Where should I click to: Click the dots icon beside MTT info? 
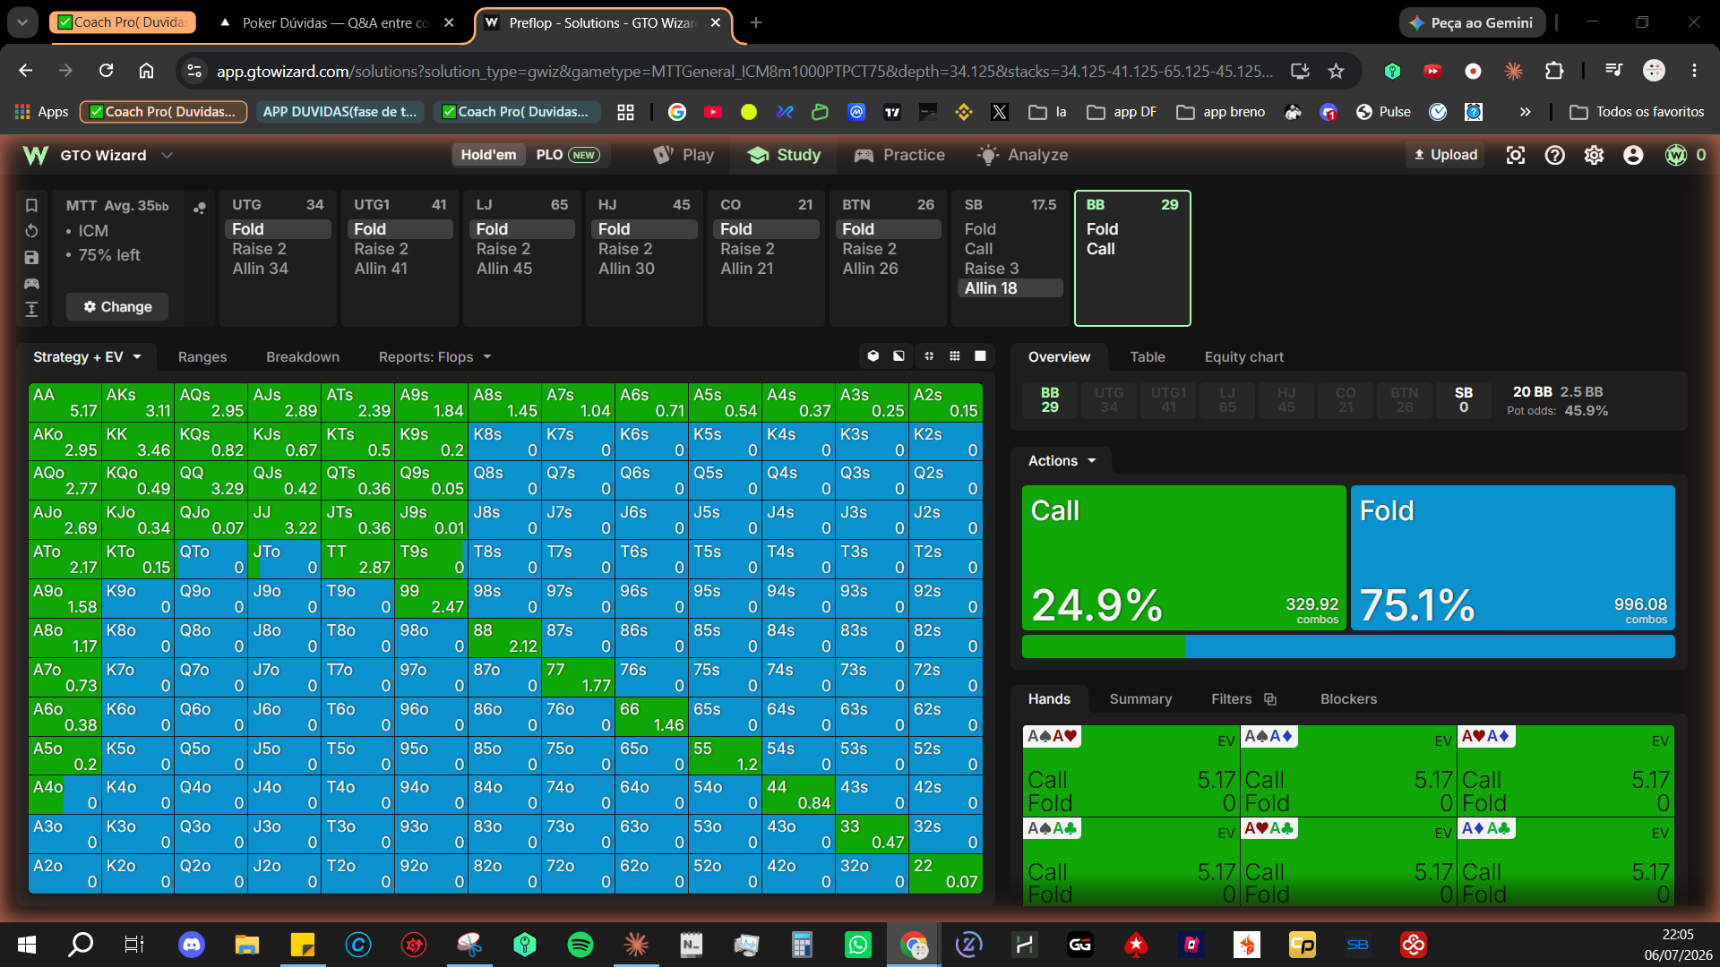(x=199, y=208)
